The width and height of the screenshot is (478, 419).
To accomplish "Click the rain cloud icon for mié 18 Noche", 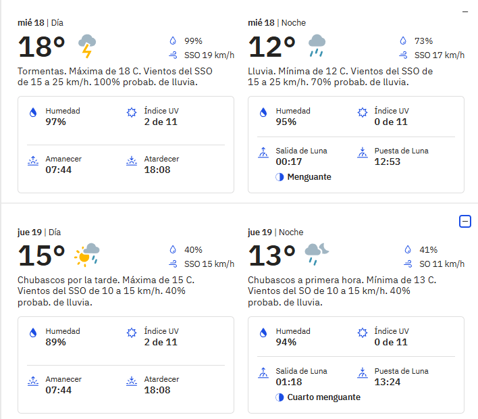I will (317, 46).
